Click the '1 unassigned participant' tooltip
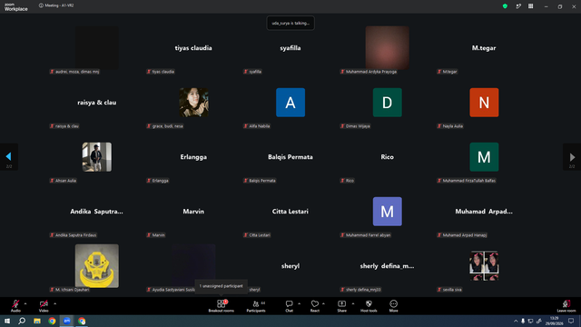This screenshot has width=581, height=327. click(222, 286)
